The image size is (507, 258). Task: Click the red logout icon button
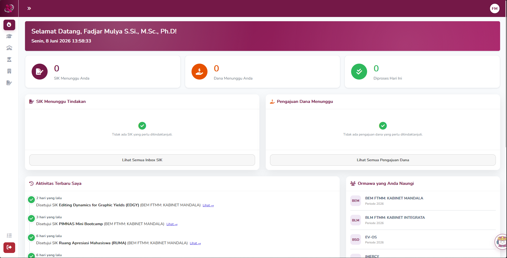click(x=9, y=247)
